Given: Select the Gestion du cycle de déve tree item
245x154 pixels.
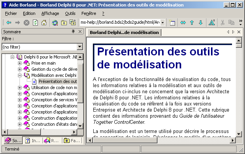Looking at the screenshot, I should click(x=54, y=69).
